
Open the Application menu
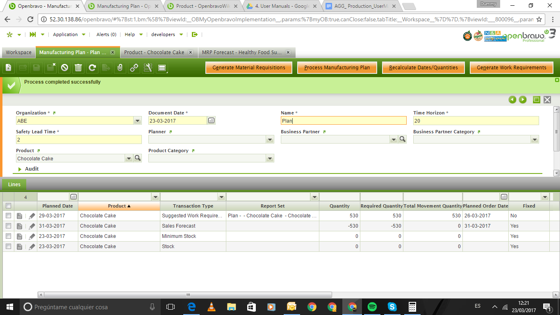point(69,34)
